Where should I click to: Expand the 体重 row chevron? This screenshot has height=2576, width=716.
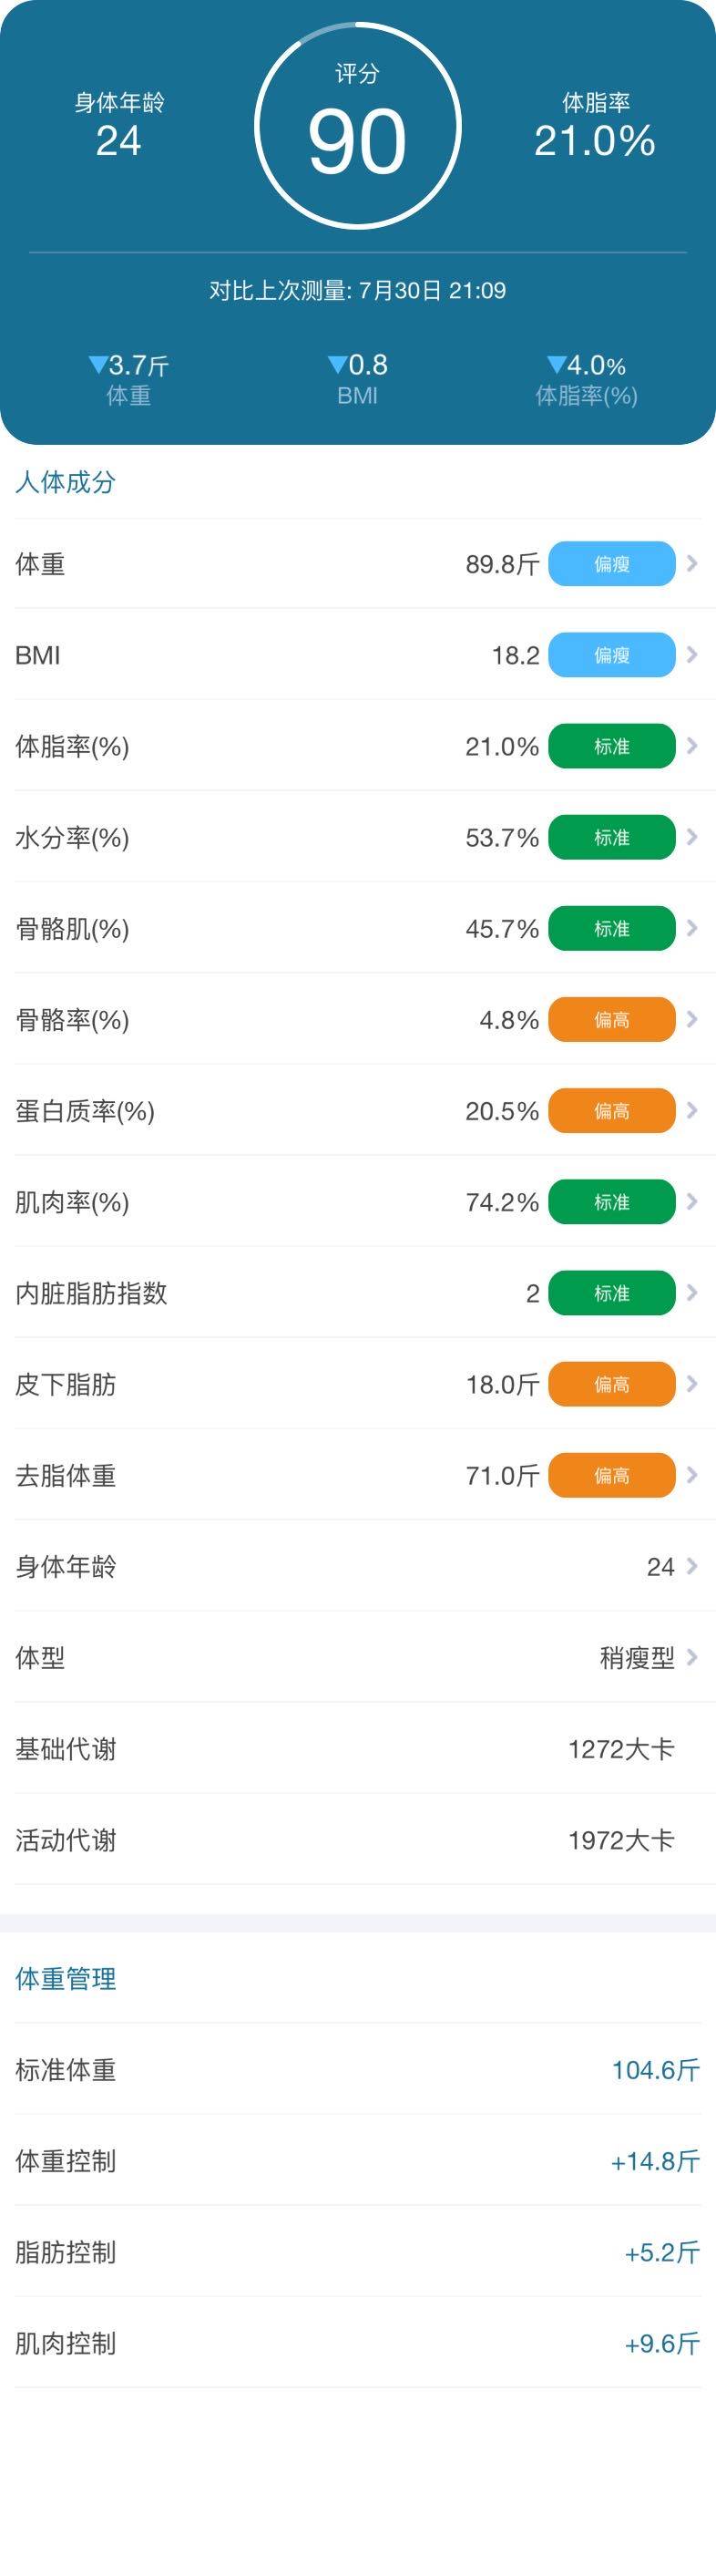click(x=692, y=564)
